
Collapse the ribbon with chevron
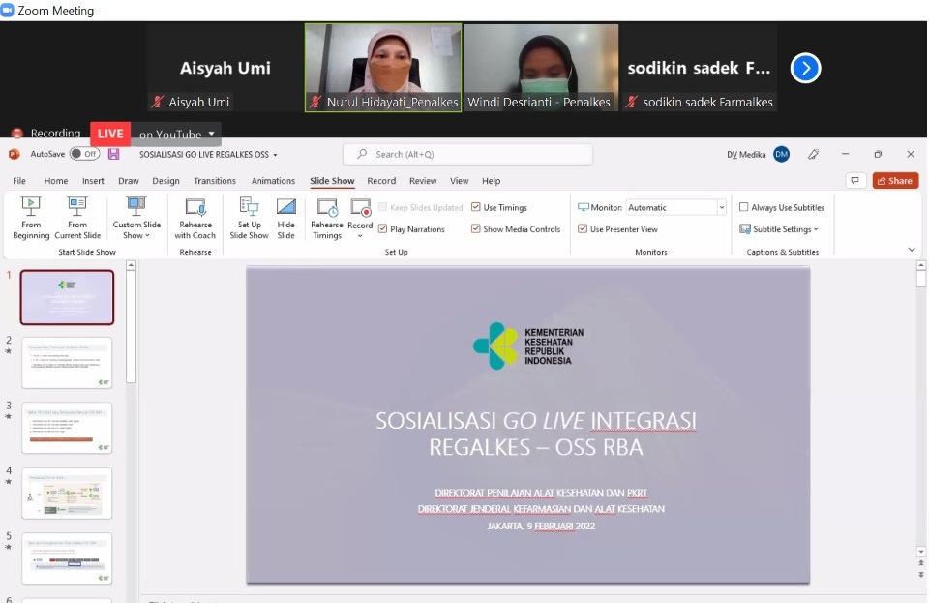click(912, 250)
